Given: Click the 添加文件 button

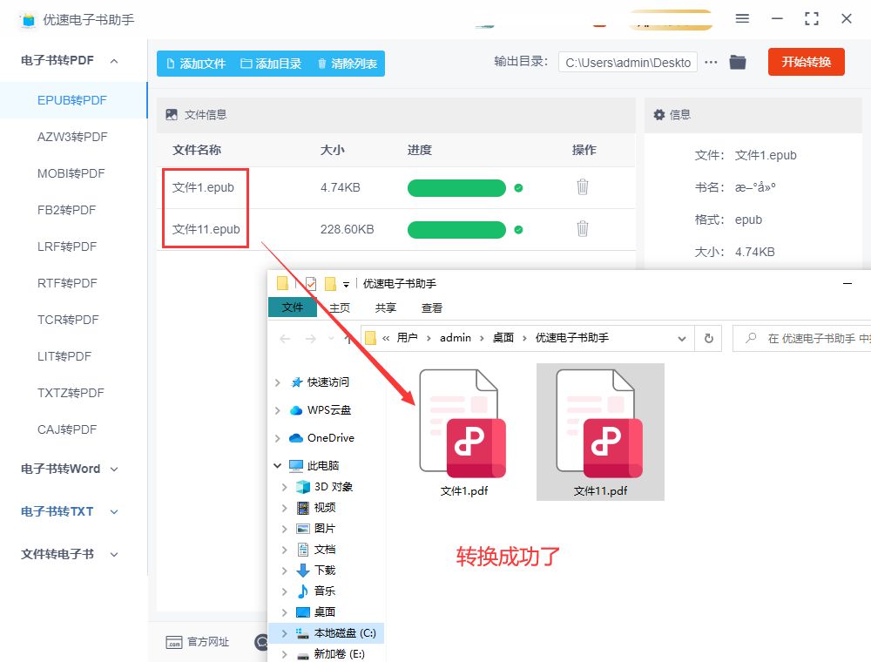Looking at the screenshot, I should tap(196, 64).
